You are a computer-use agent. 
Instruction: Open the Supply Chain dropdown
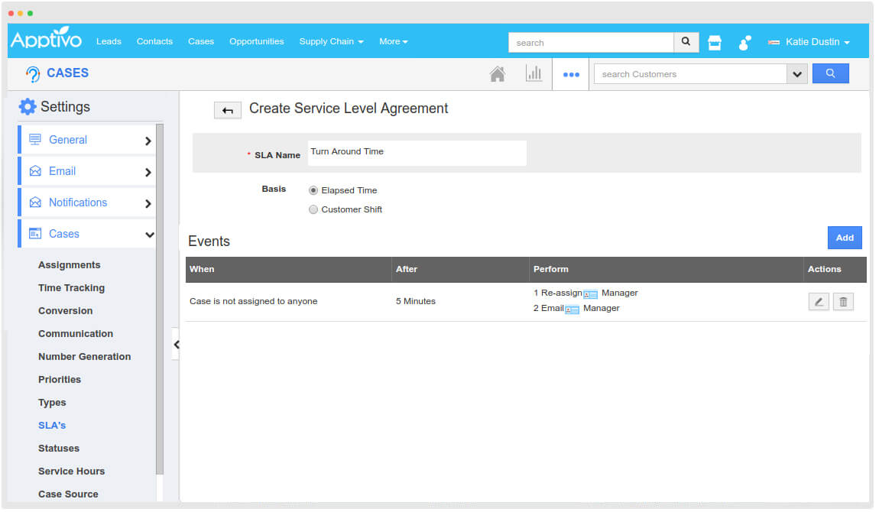(x=331, y=42)
